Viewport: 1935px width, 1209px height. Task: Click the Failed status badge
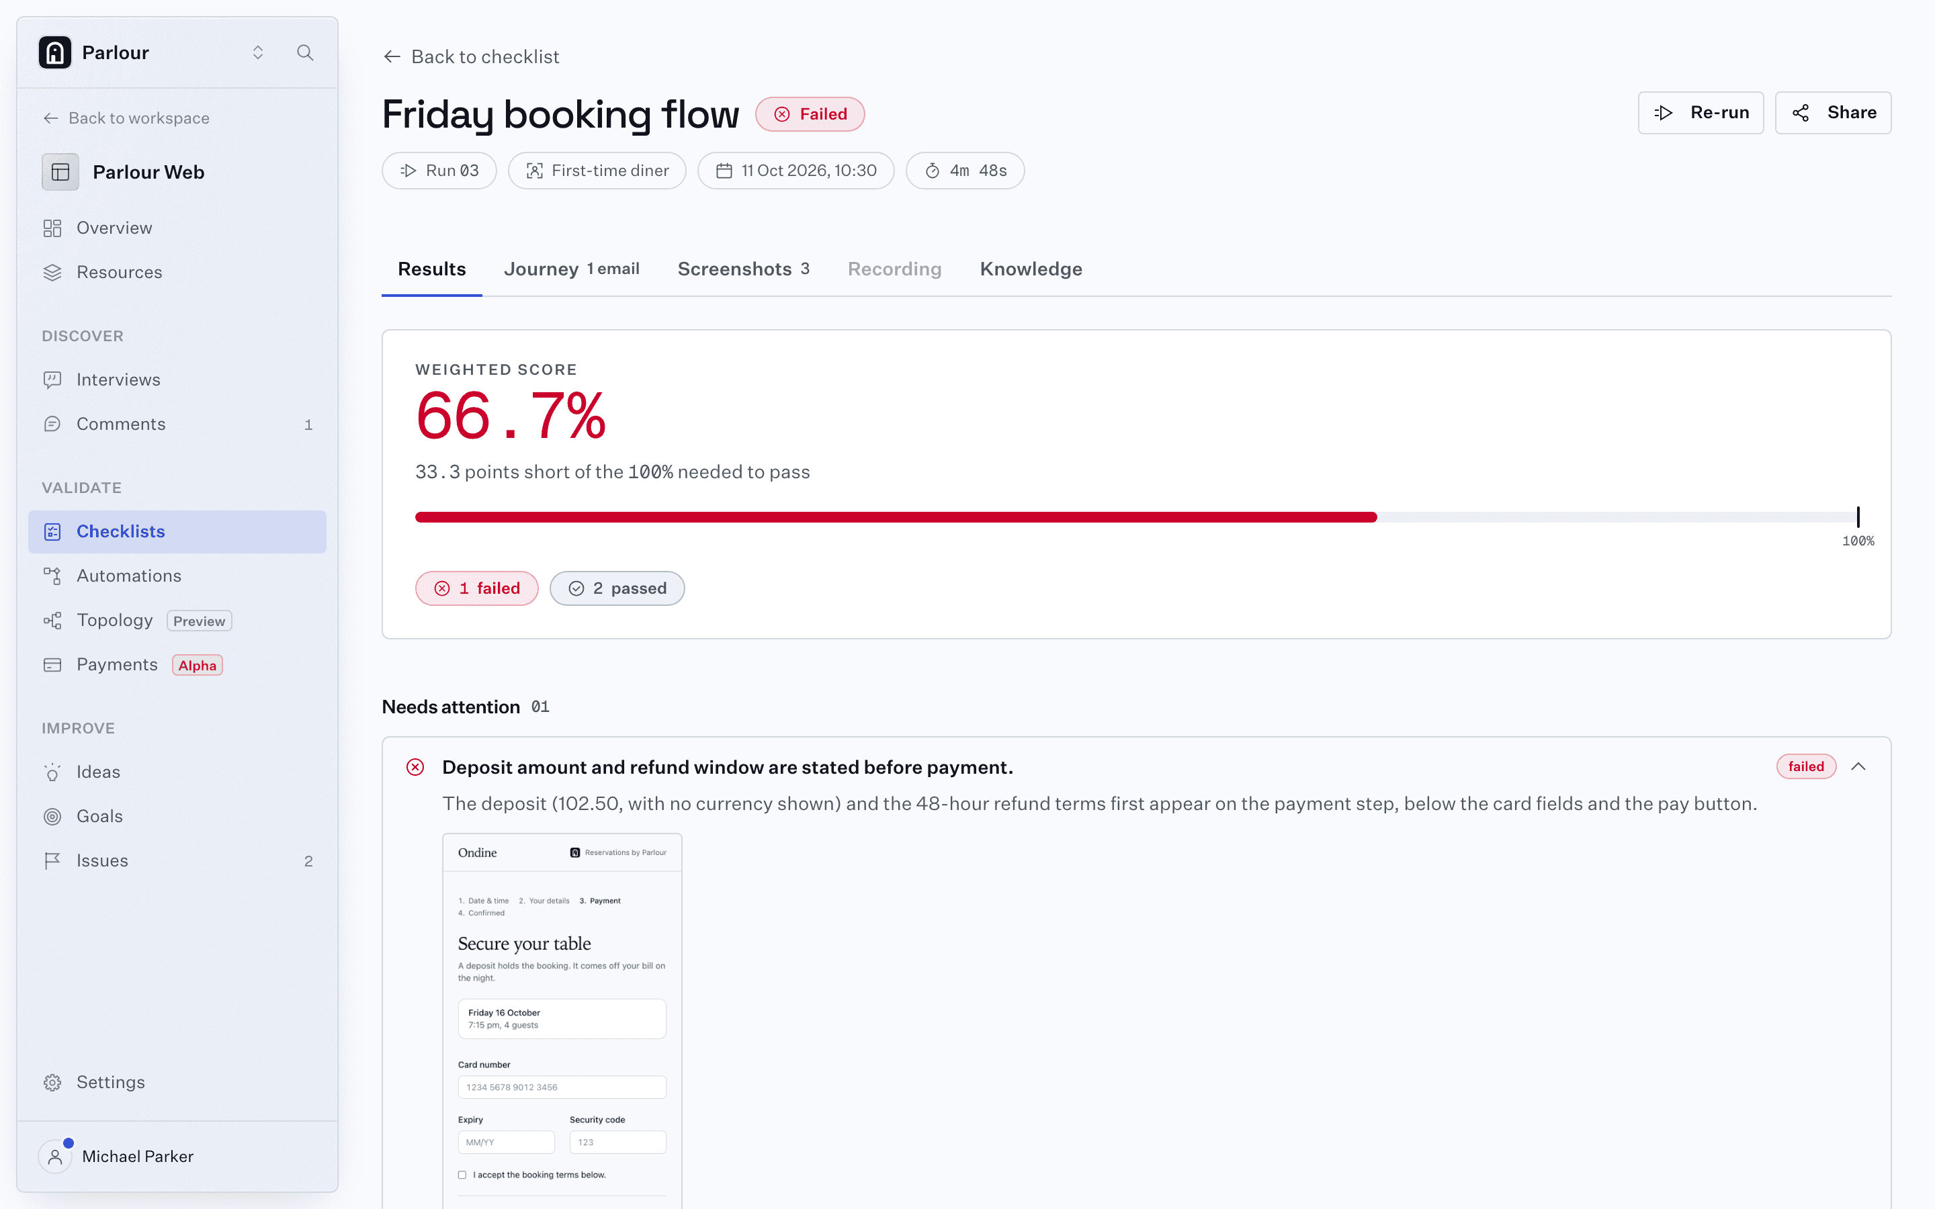click(x=810, y=114)
